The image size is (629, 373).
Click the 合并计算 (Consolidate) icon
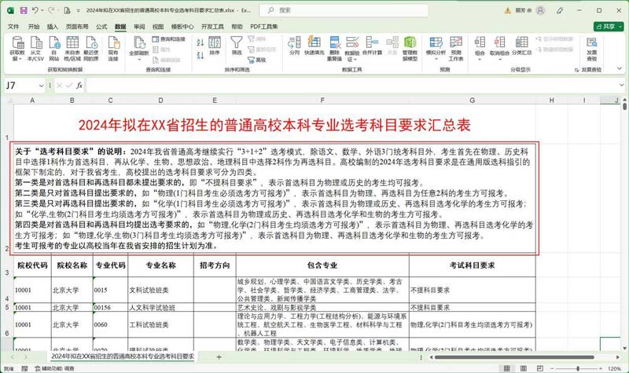372,42
